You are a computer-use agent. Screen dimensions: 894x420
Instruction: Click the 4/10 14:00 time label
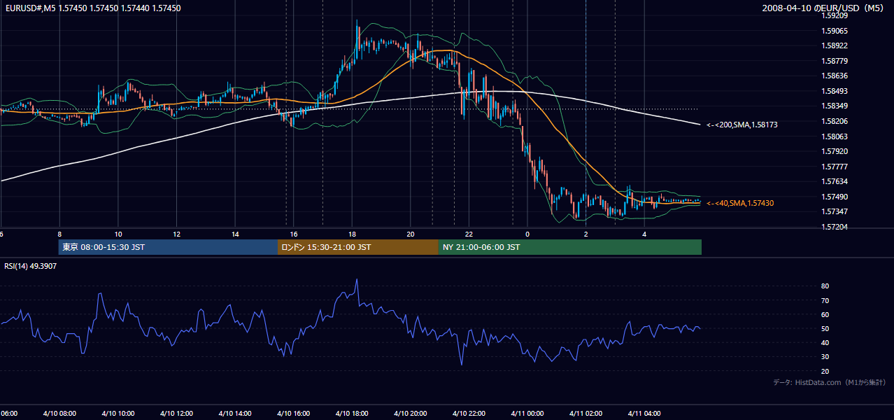(x=234, y=413)
